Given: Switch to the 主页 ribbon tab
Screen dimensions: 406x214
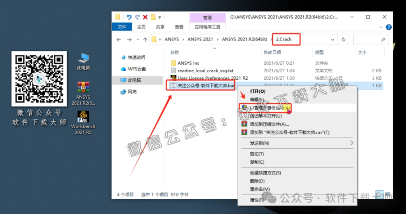Looking at the screenshot, I should 141,27.
